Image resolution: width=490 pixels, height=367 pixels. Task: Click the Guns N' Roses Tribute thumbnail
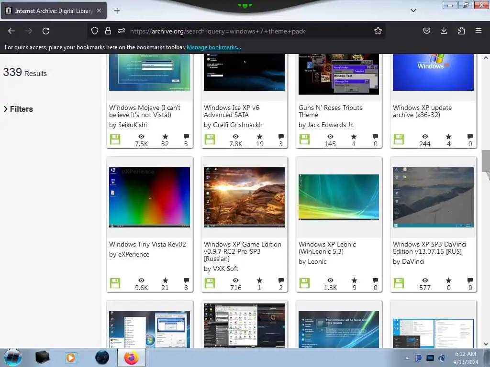pyautogui.click(x=339, y=74)
